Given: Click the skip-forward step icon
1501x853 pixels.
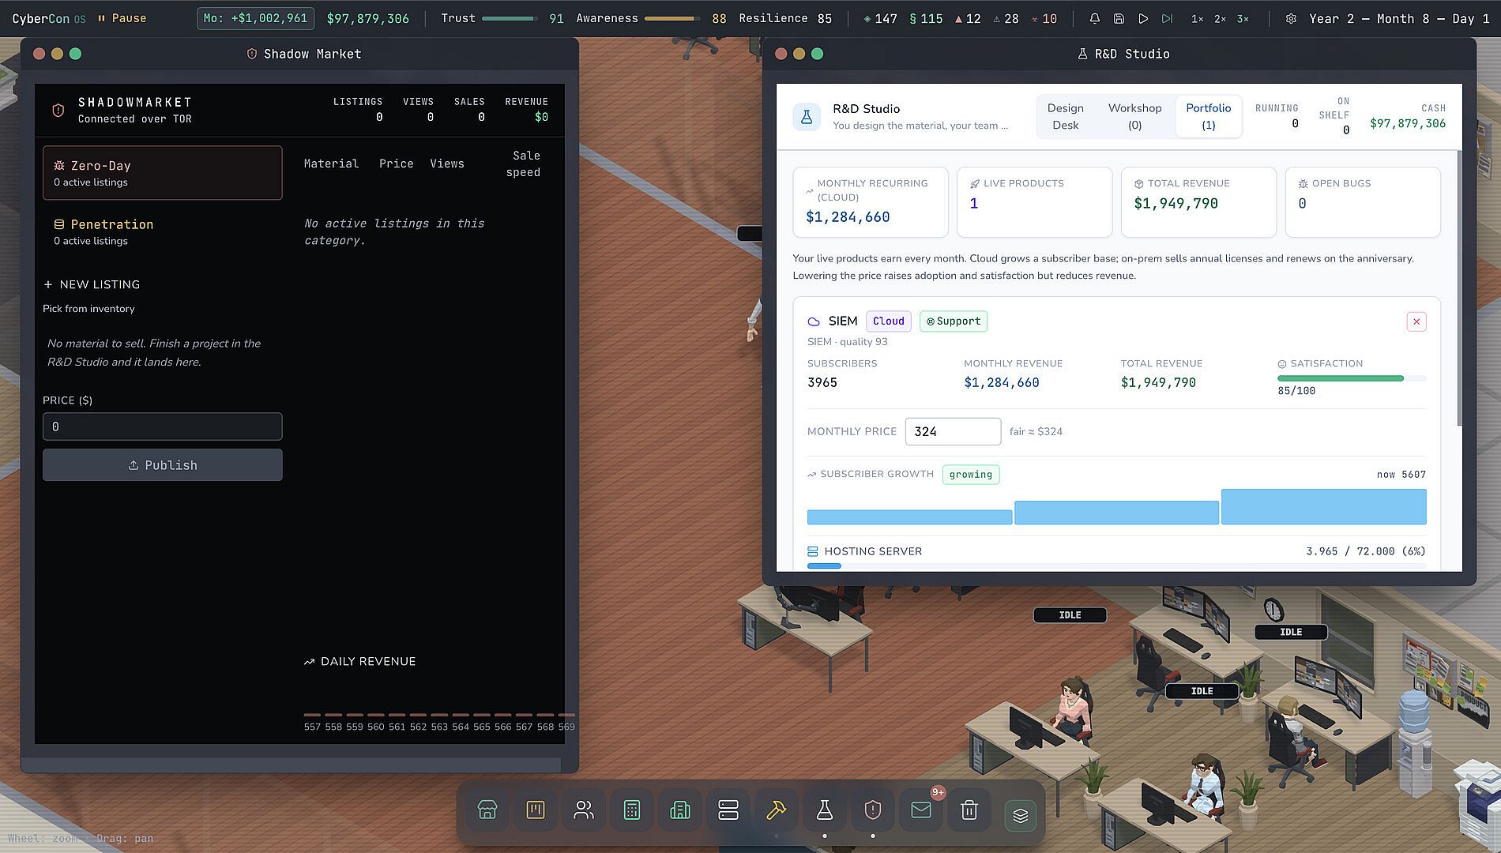Looking at the screenshot, I should (1168, 18).
